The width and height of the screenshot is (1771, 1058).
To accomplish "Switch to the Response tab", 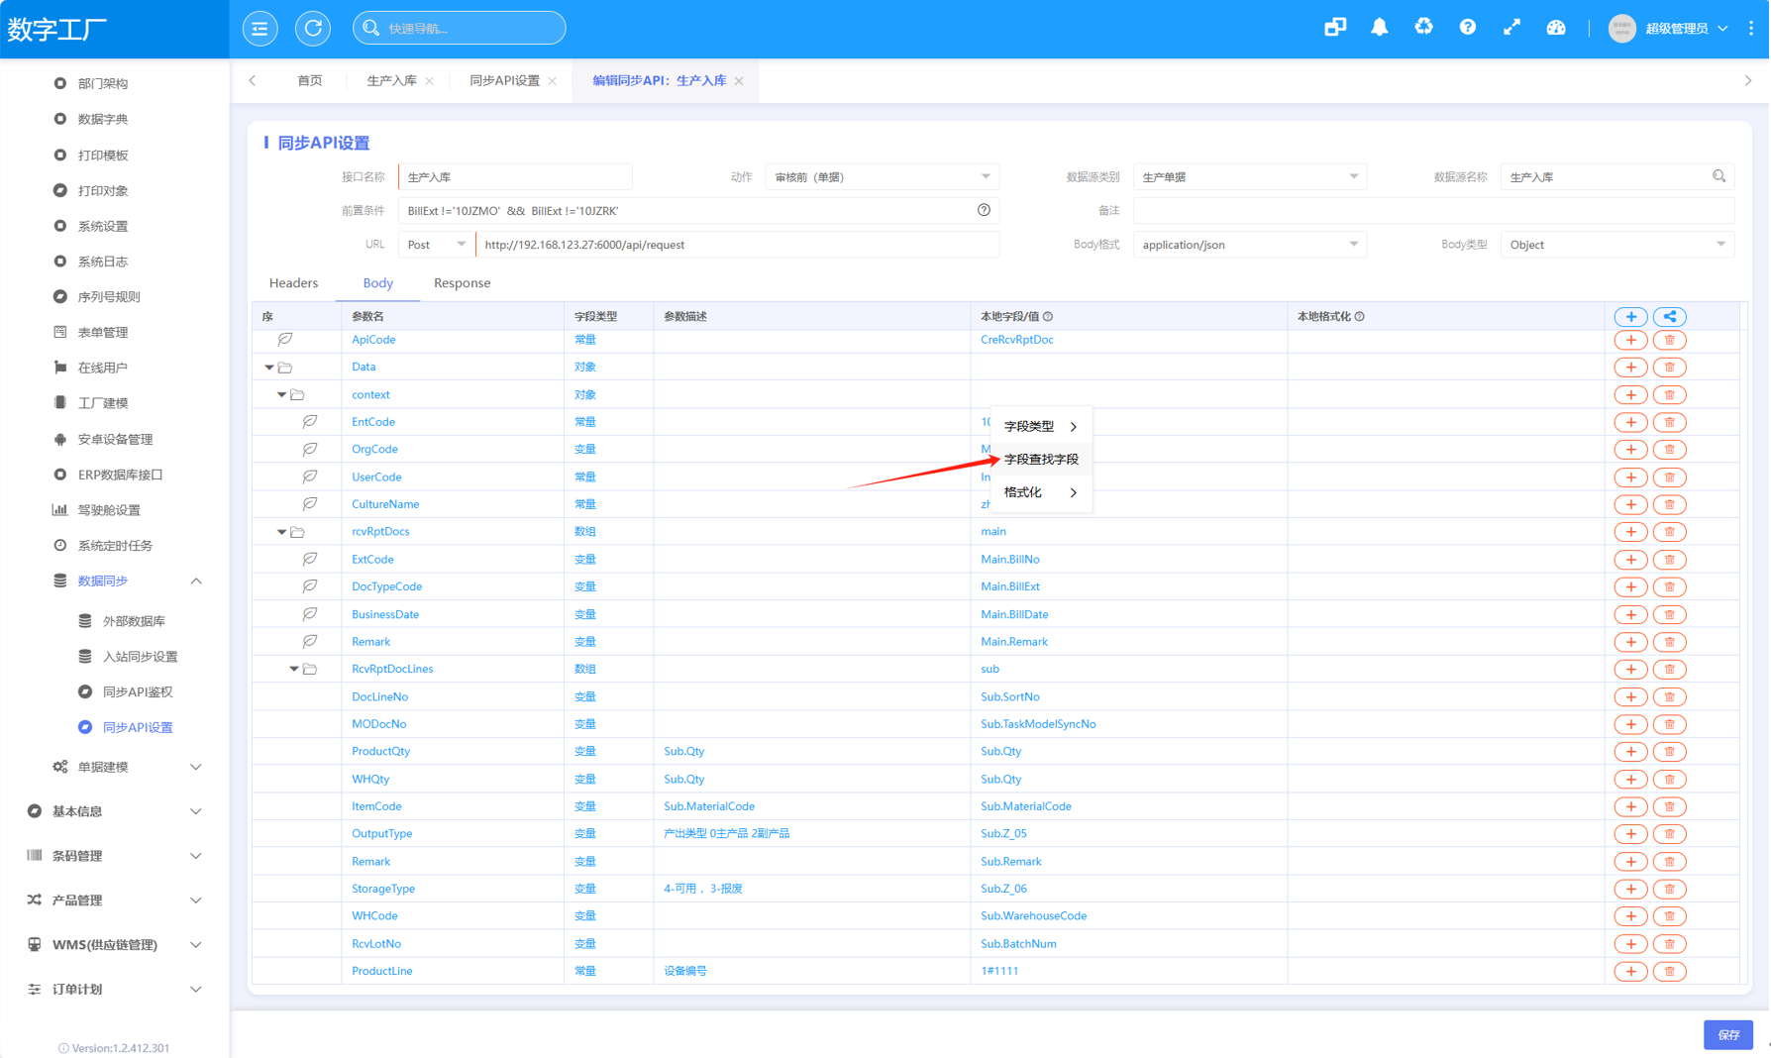I will [x=462, y=283].
